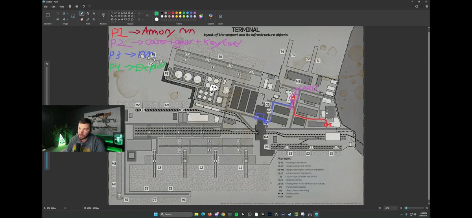Select the Color 2 white circle
The image size is (472, 218).
coord(157,19)
